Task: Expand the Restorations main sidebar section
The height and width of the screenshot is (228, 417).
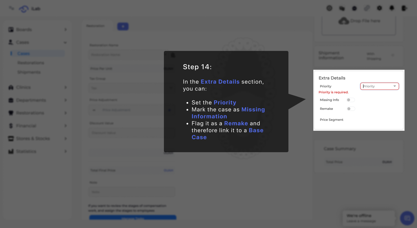Action: tap(37, 113)
